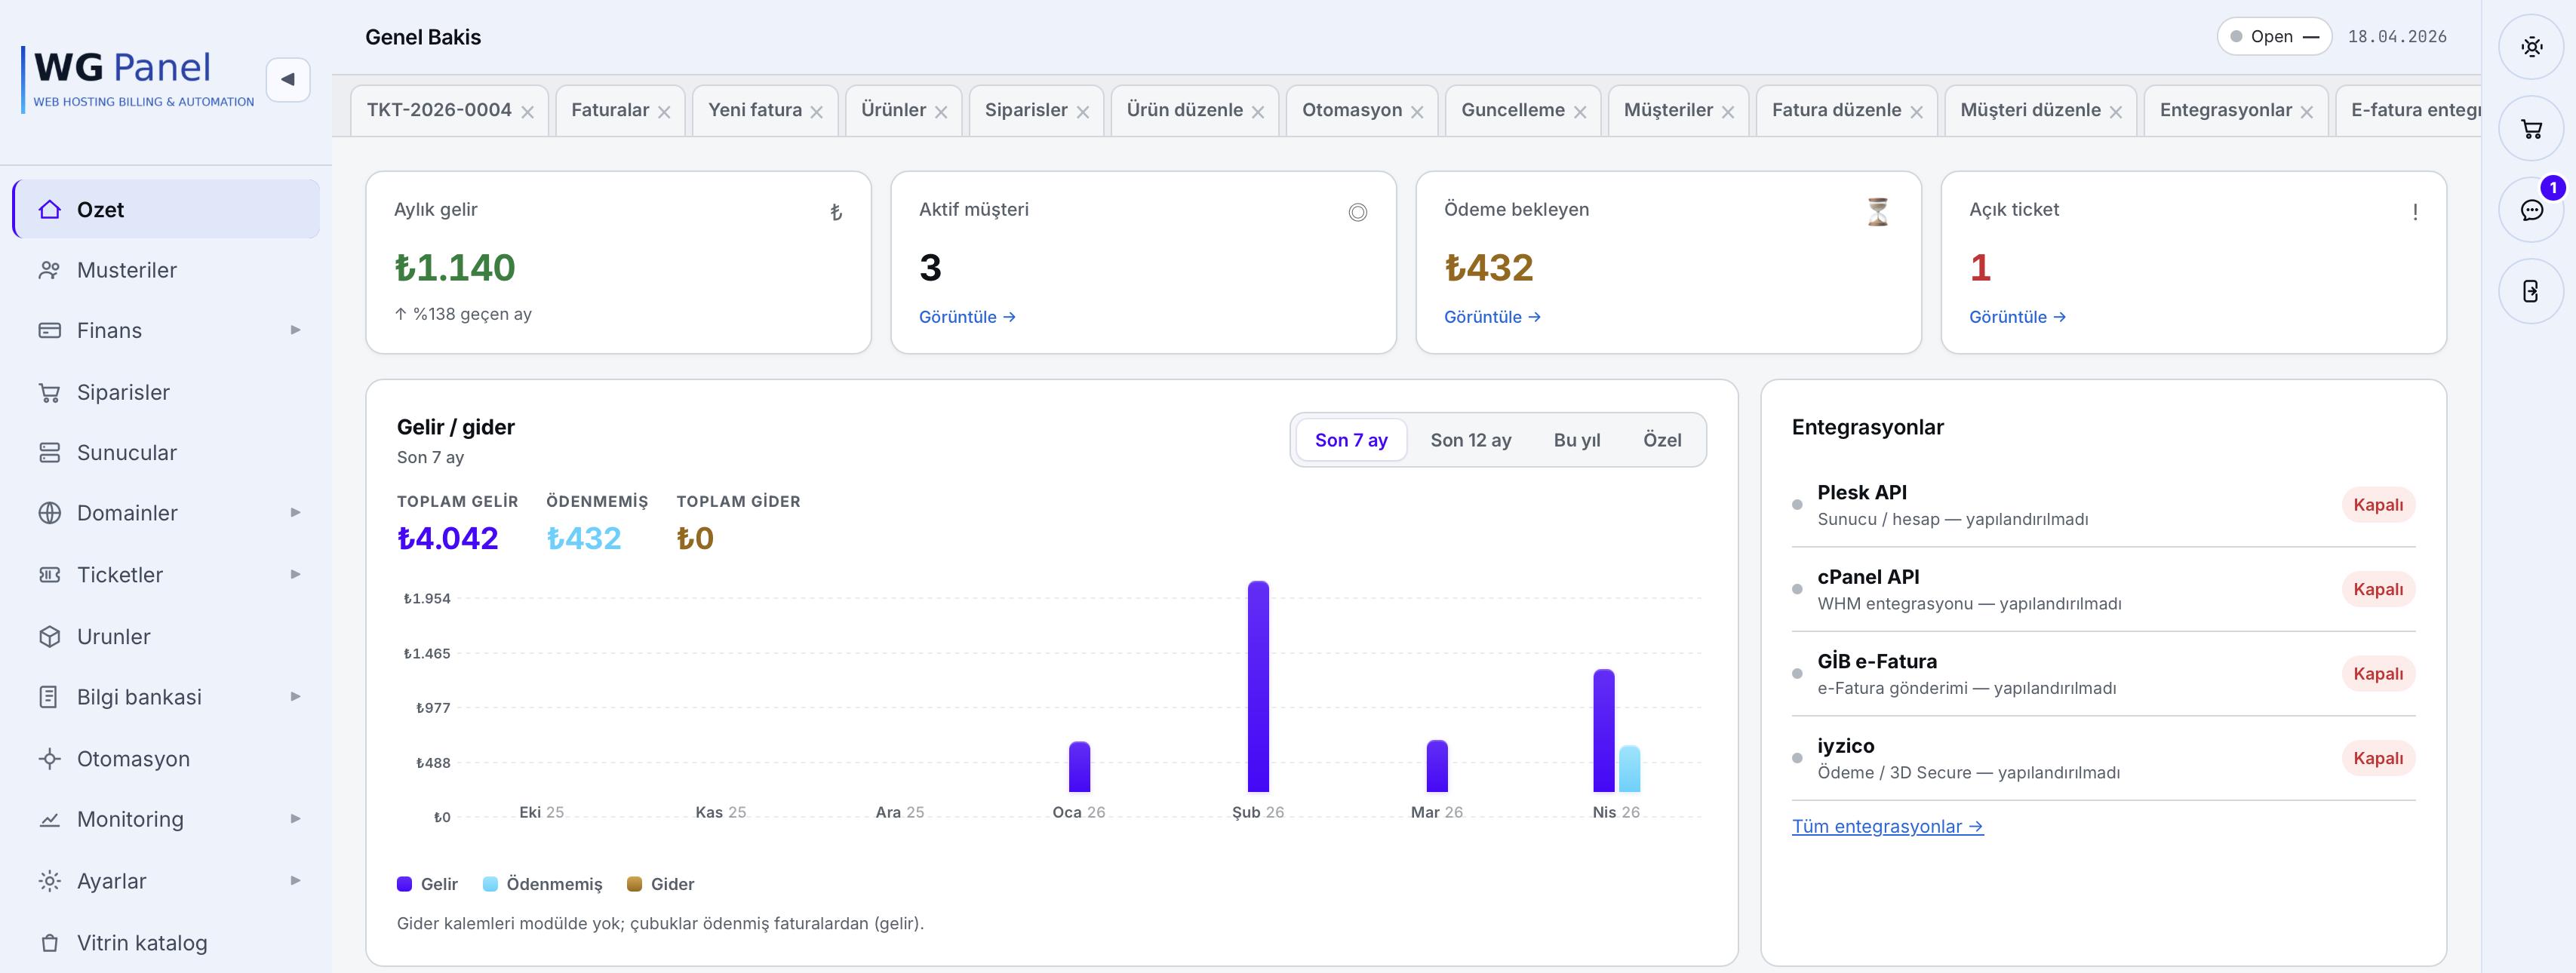Expand the Domainler submenu arrow
The width and height of the screenshot is (2576, 973).
[295, 513]
